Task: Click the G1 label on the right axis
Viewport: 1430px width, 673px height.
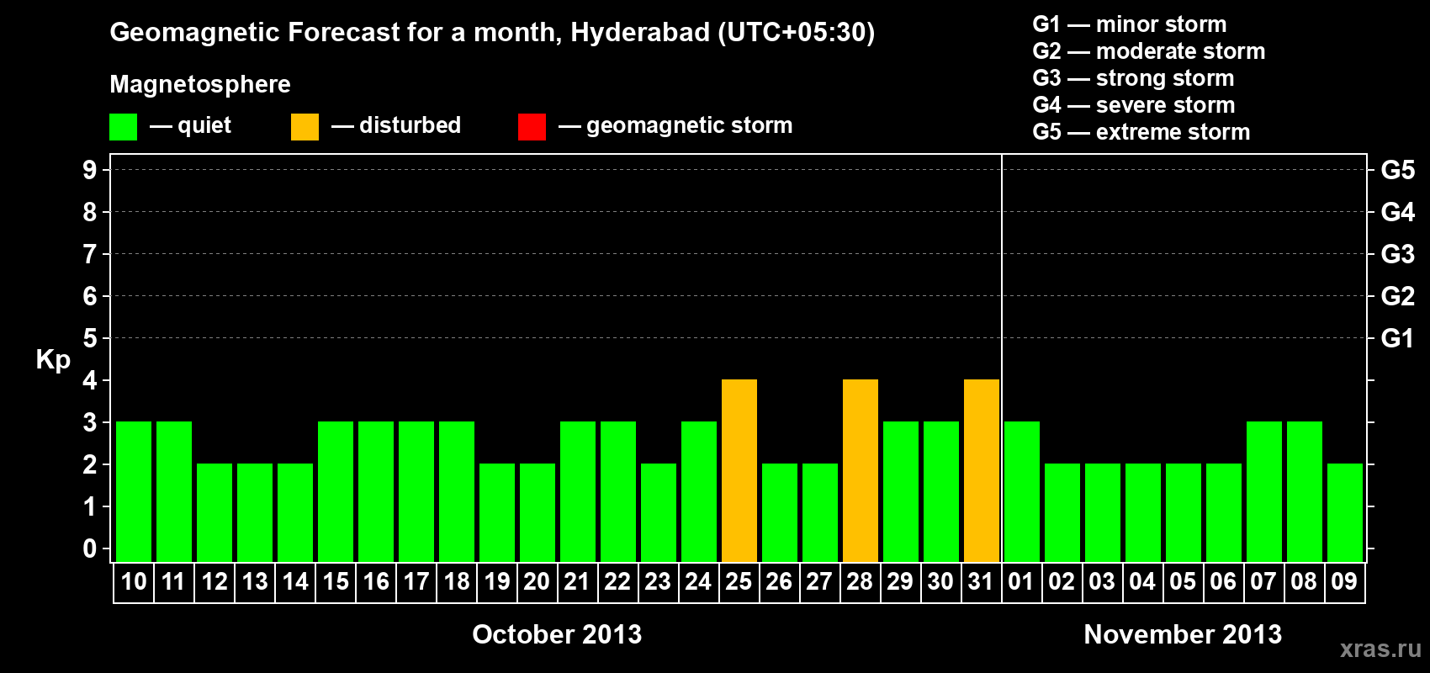Action: [1398, 338]
